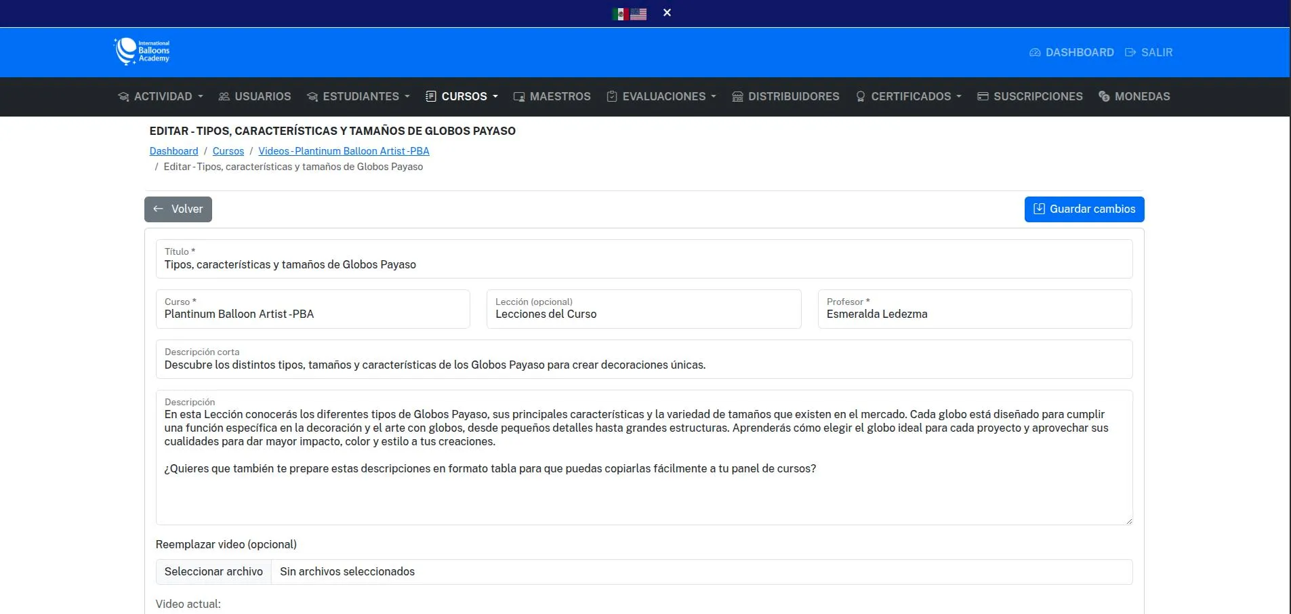Click the Estudiantes graduation cap icon
Screen dimensions: 1291x614
pyautogui.click(x=312, y=97)
